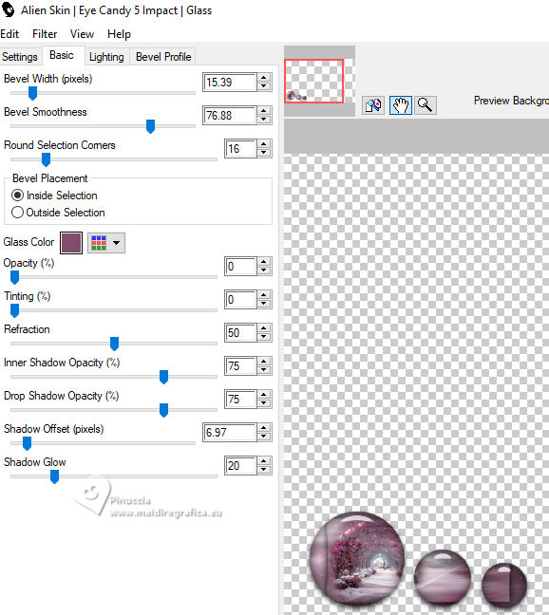Expand the glass color dropdown arrow

pyautogui.click(x=117, y=243)
